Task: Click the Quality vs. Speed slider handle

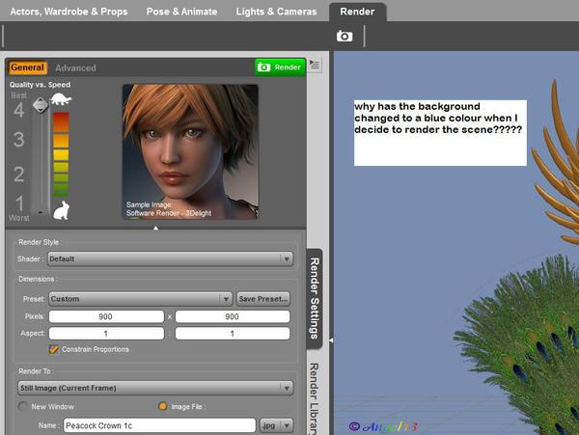Action: click(41, 105)
